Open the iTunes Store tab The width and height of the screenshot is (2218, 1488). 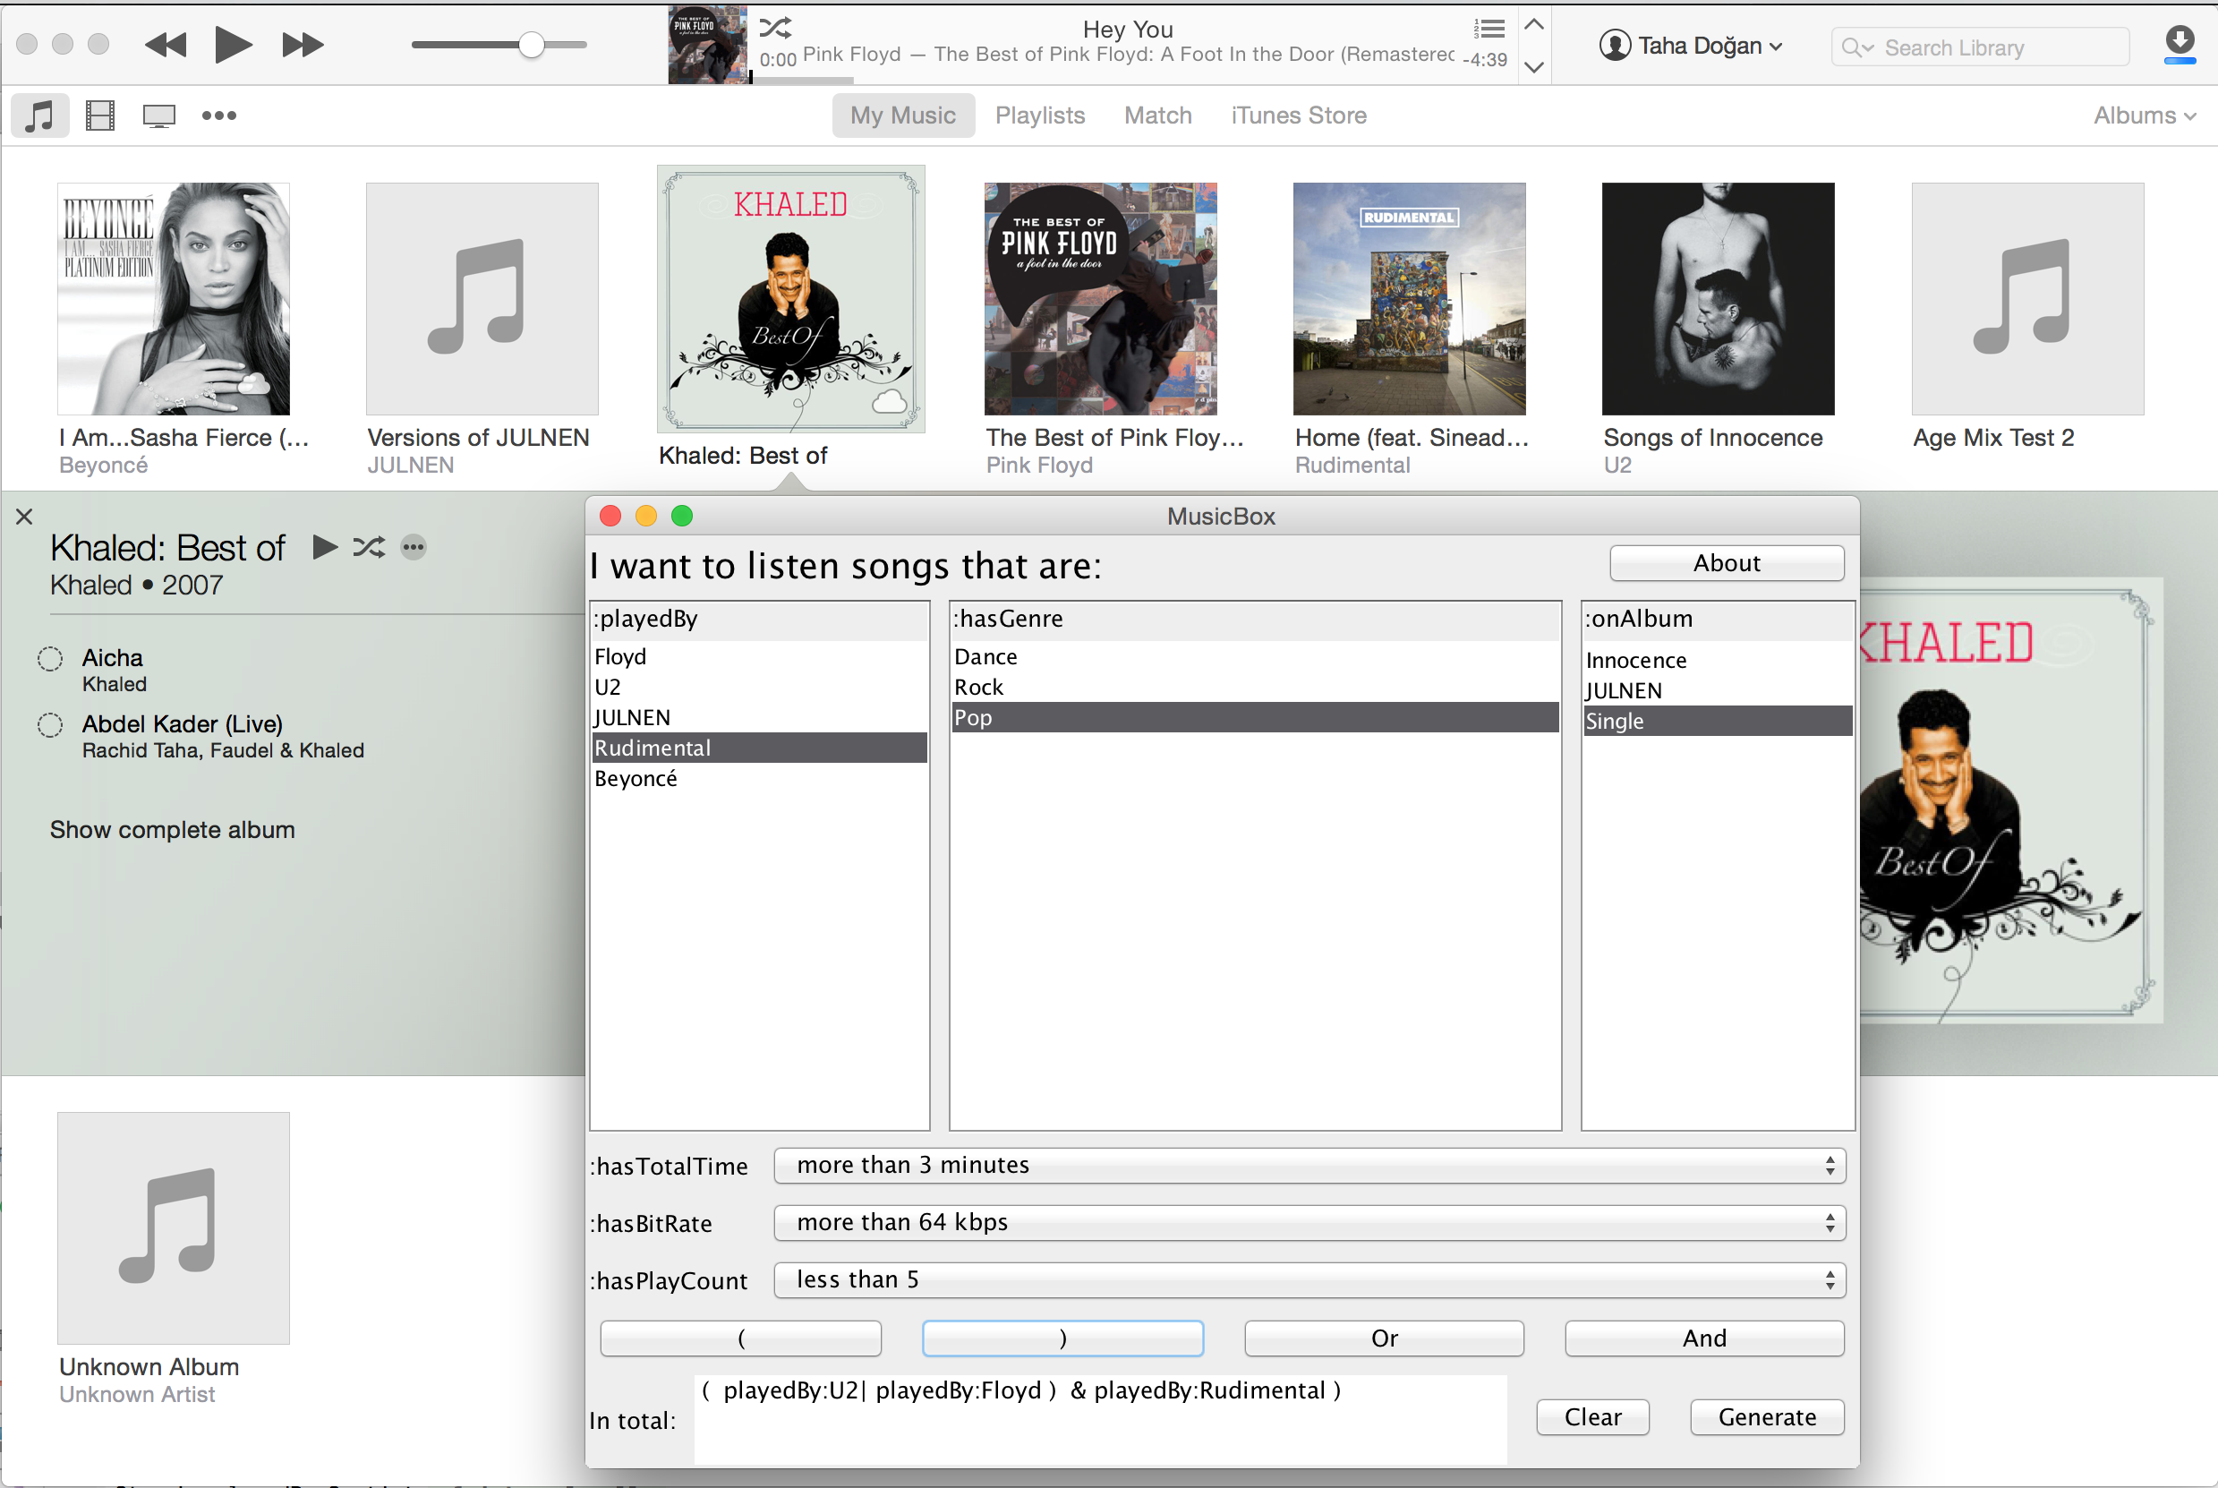(1298, 115)
